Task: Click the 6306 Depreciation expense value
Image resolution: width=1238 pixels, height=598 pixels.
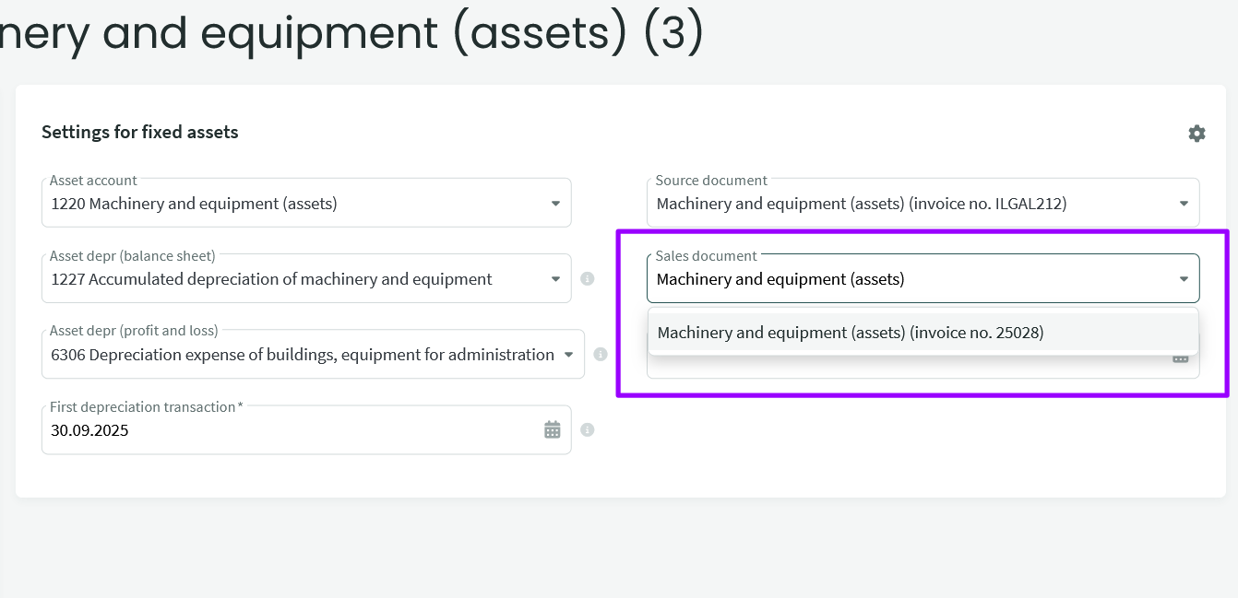Action: 302,355
